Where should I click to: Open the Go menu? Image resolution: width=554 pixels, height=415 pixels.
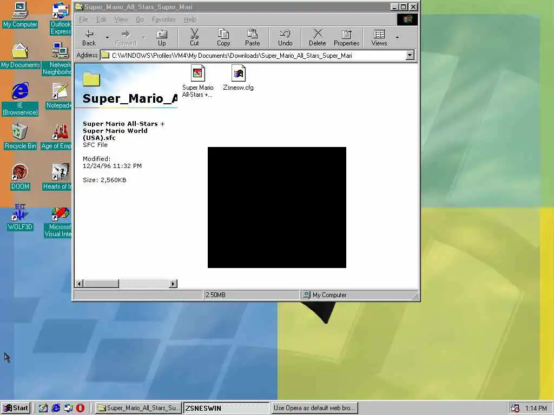pyautogui.click(x=140, y=19)
